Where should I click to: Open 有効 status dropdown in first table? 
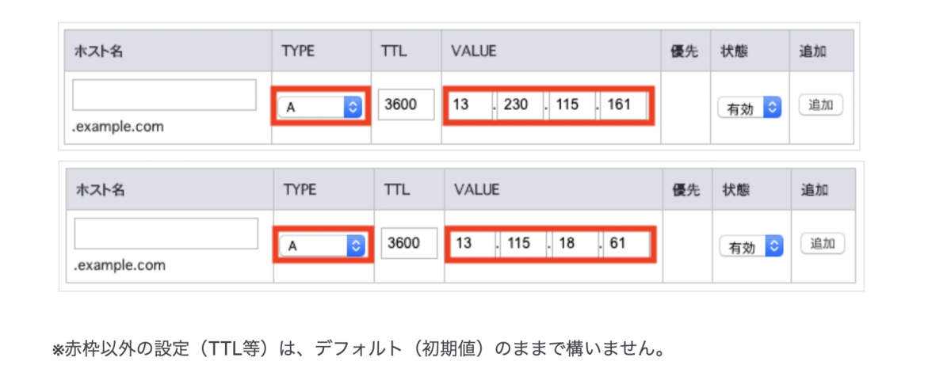click(750, 108)
